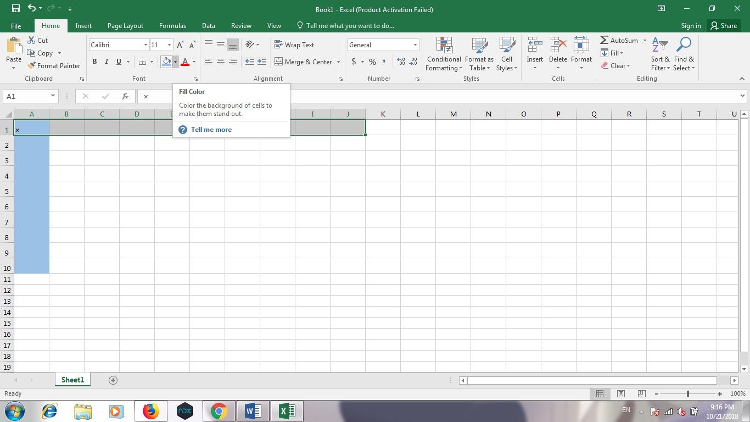Screen dimensions: 750x422
Task: Open the Firefox taskbar icon
Action: coord(150,411)
